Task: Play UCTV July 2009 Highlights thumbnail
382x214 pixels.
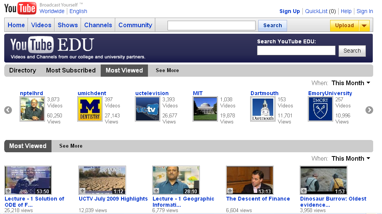Action: coord(102,180)
